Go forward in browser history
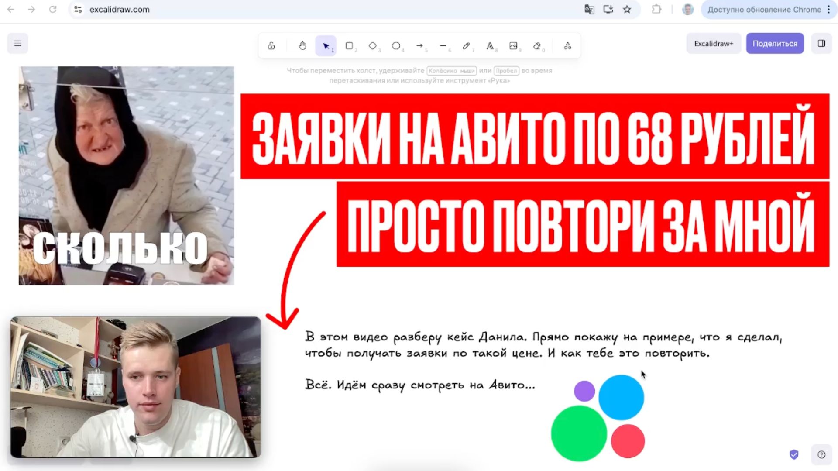Image resolution: width=838 pixels, height=471 pixels. [31, 9]
